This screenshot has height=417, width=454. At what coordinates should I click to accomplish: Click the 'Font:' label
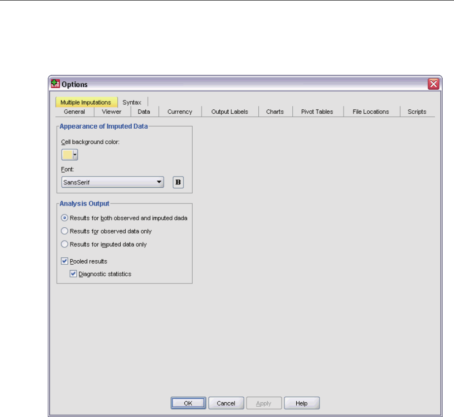[68, 169]
